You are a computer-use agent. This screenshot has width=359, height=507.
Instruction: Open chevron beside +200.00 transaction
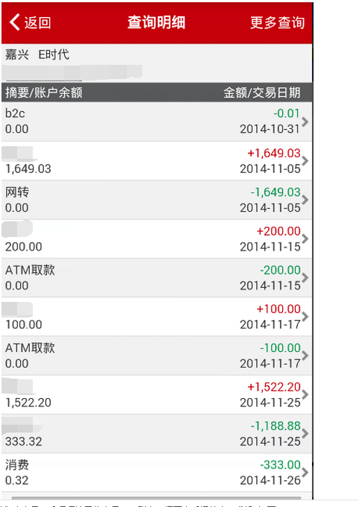point(305,239)
